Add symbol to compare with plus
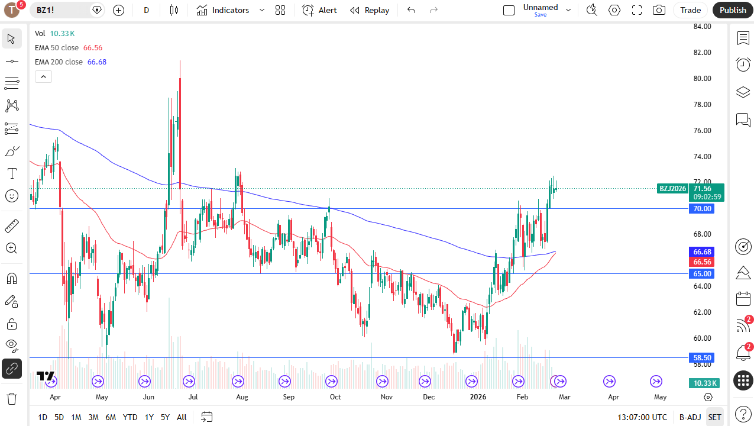 click(118, 10)
